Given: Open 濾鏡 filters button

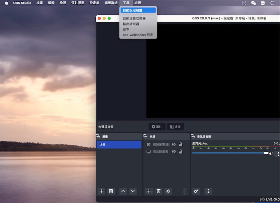Looking at the screenshot, I should (175, 127).
